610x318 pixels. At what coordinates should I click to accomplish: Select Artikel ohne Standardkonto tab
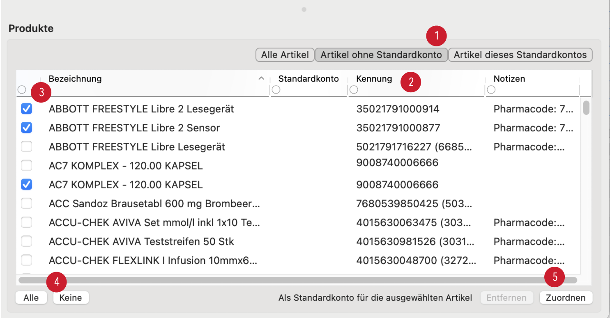[381, 55]
